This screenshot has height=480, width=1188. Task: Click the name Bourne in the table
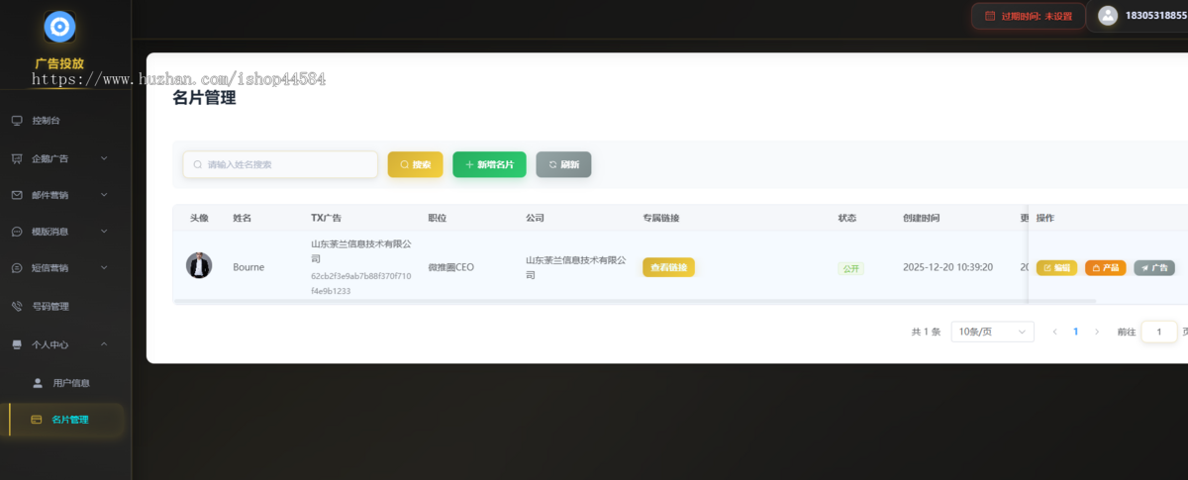click(248, 267)
